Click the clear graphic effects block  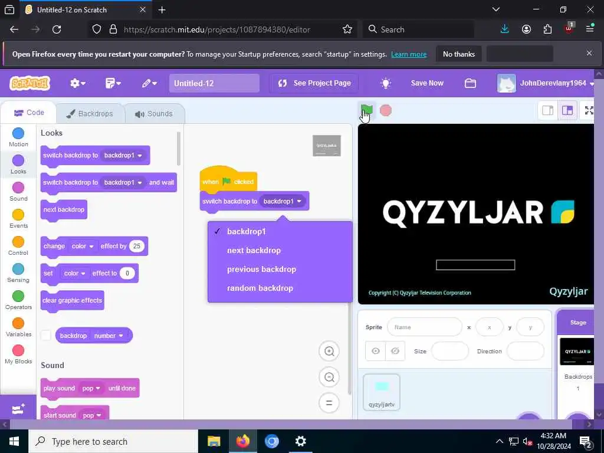point(72,301)
